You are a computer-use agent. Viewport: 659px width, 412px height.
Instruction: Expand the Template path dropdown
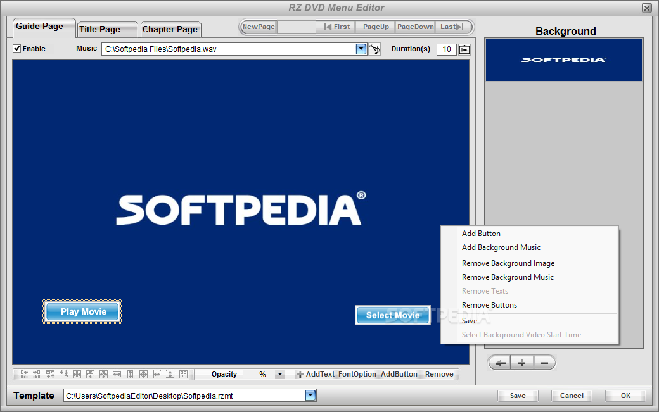pyautogui.click(x=310, y=395)
